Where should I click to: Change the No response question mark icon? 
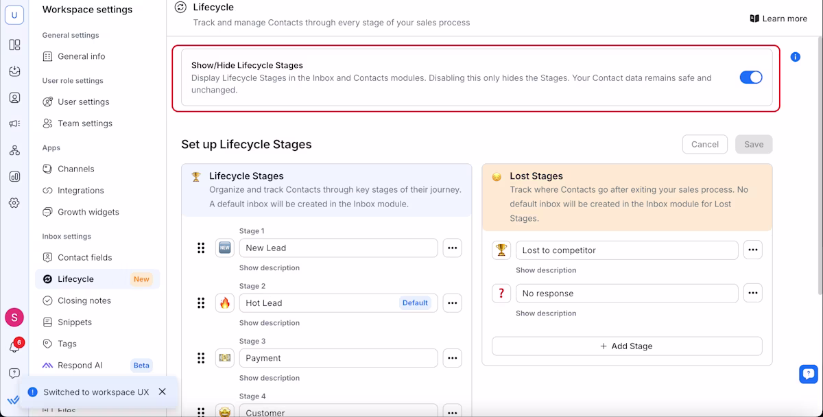[x=501, y=293]
